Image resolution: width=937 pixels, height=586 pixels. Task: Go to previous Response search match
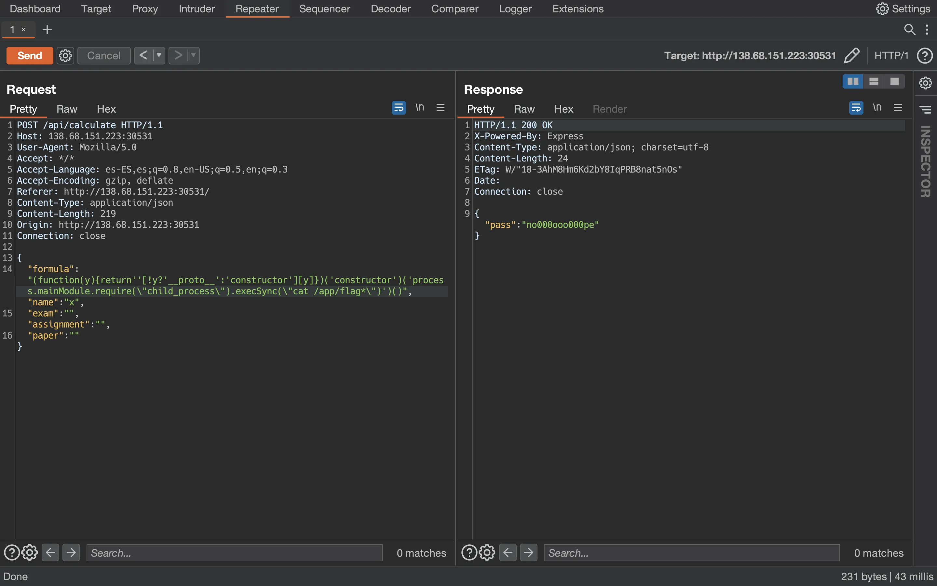(508, 553)
